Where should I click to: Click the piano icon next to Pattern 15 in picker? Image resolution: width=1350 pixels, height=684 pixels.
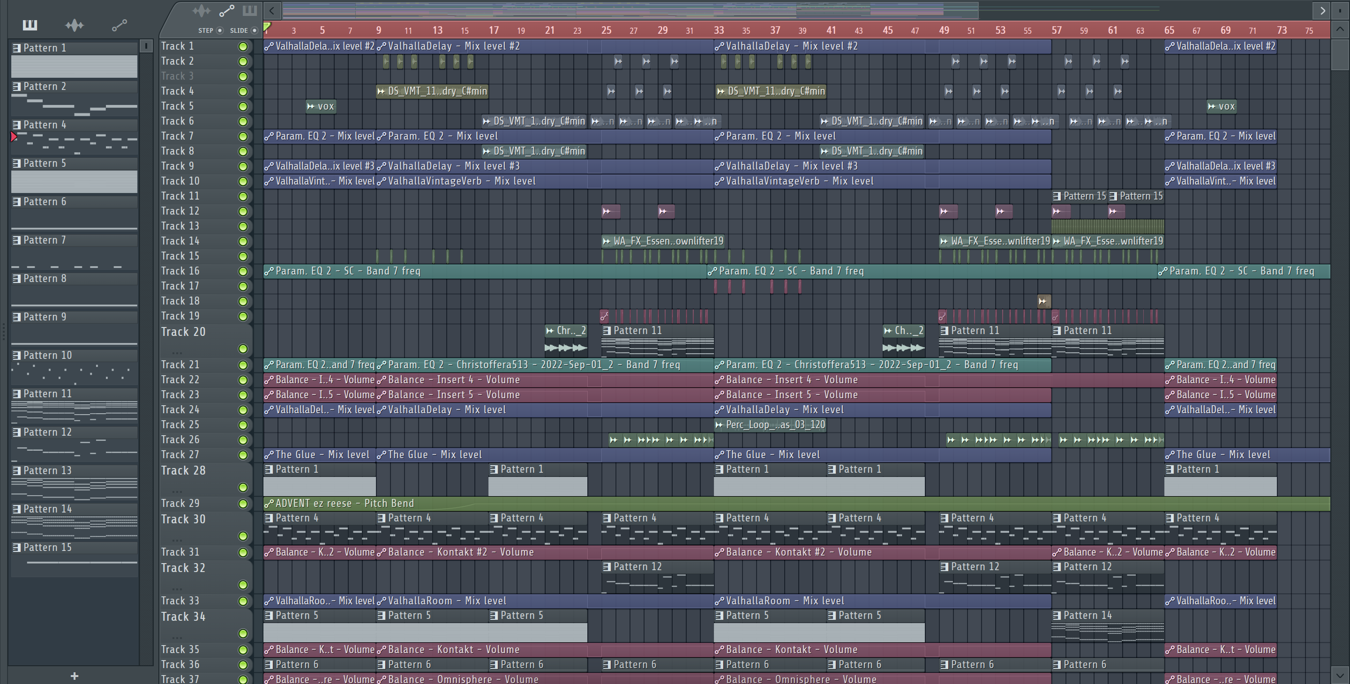[17, 547]
